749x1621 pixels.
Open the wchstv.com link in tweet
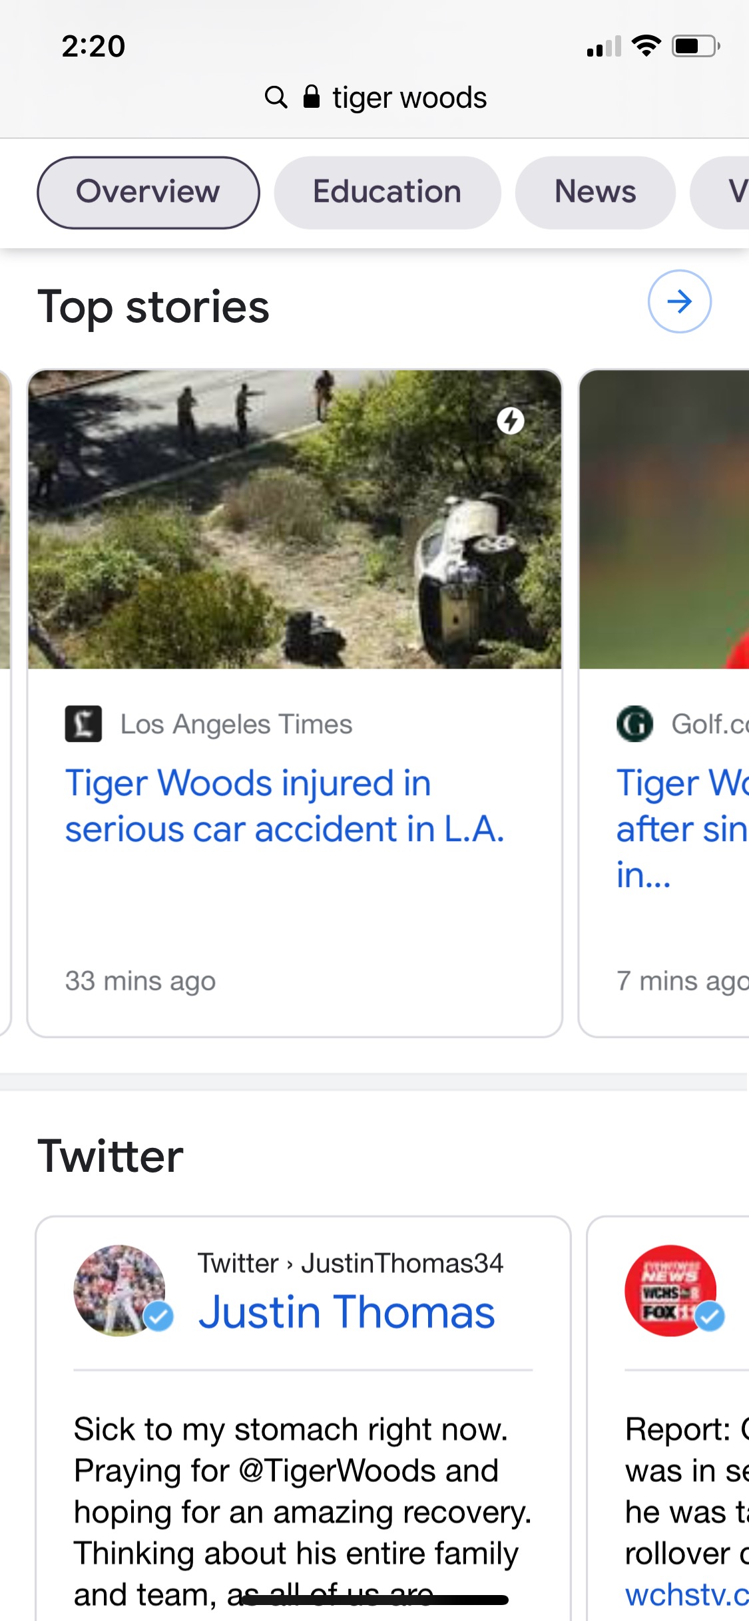click(x=686, y=1594)
